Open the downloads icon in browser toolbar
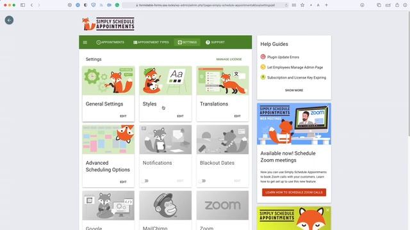The height and width of the screenshot is (230, 410). (x=362, y=5)
